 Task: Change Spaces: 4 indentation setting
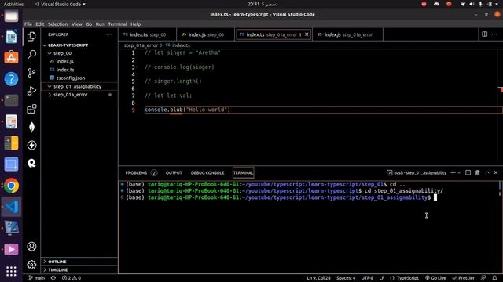pos(346,278)
